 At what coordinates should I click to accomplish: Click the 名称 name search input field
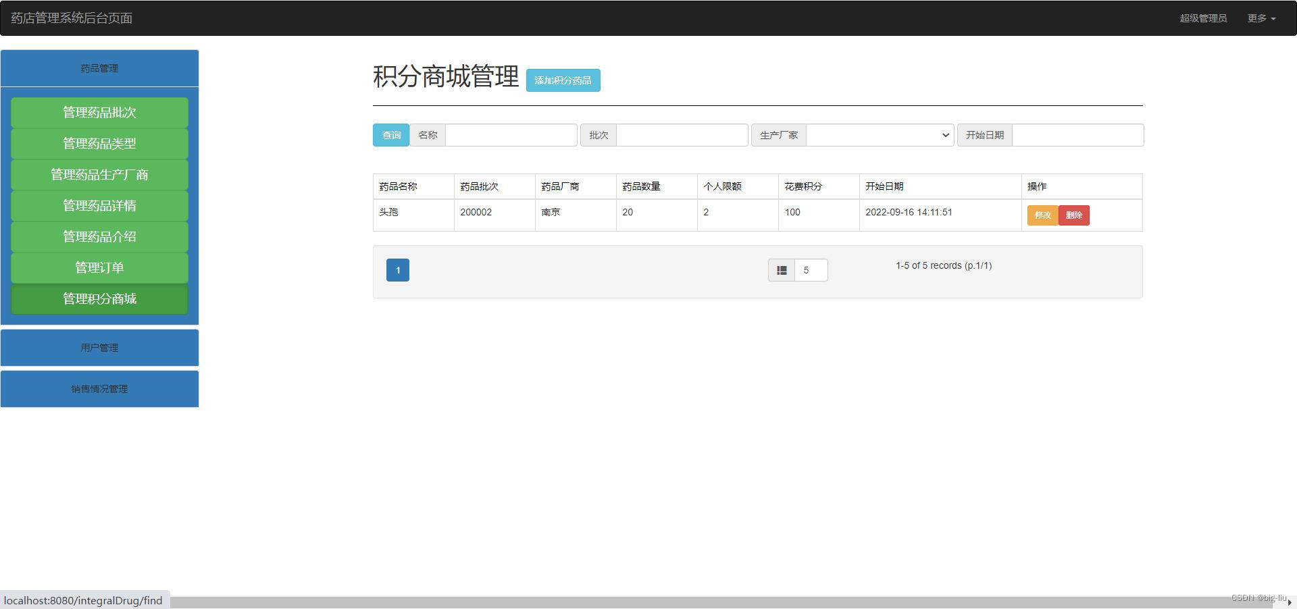coord(511,134)
